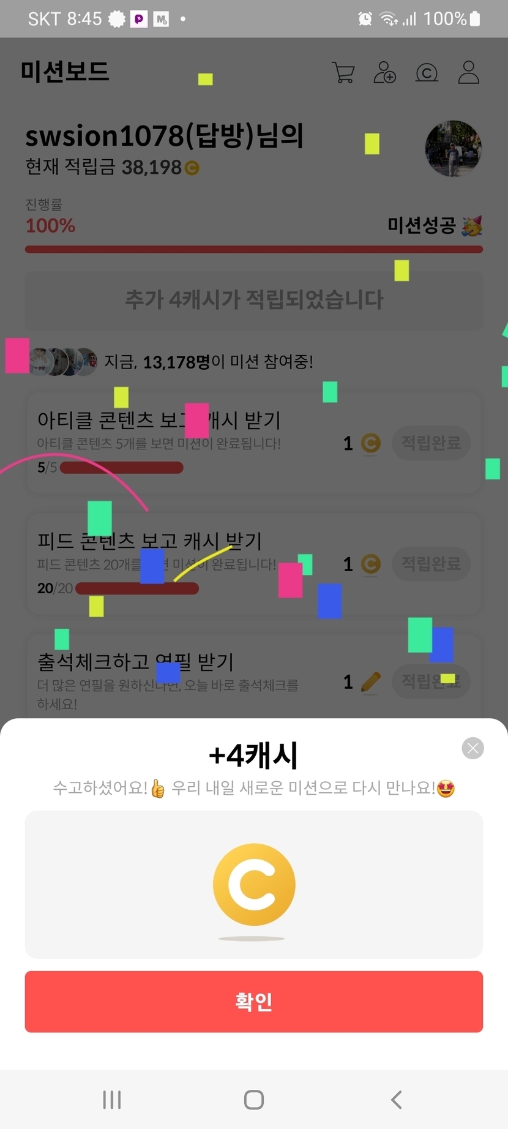Open the shopping cart icon
Screen dimensions: 508x1129
point(343,72)
